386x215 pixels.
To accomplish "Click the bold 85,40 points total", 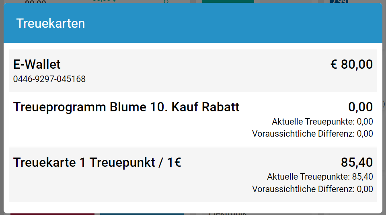I will pos(357,163).
